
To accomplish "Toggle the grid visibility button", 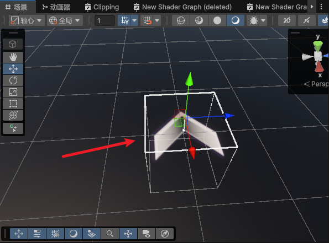I will tap(124, 20).
